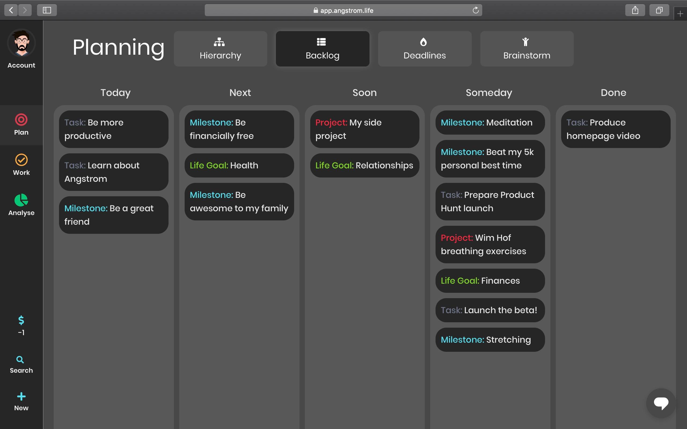Viewport: 687px width, 429px height.
Task: Open the 'Launch the beta!' task
Action: 490,310
